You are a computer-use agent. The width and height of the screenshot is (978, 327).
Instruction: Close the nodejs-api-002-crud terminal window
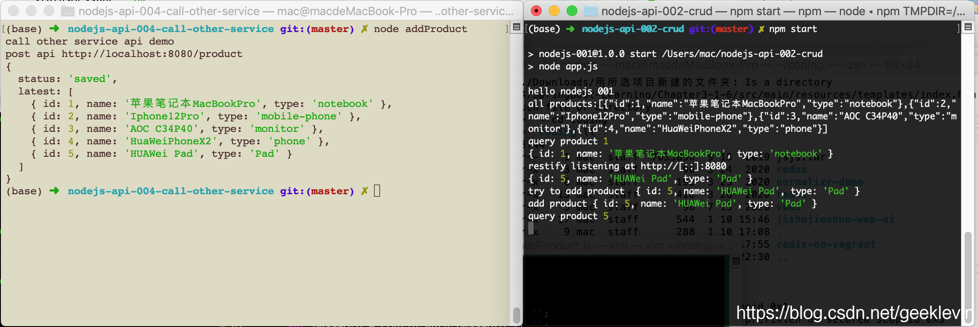coord(536,11)
